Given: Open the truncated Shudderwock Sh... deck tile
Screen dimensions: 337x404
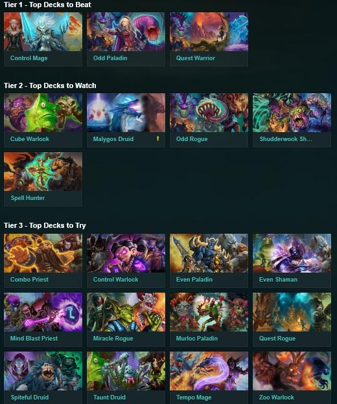Looking at the screenshot, I should (292, 120).
